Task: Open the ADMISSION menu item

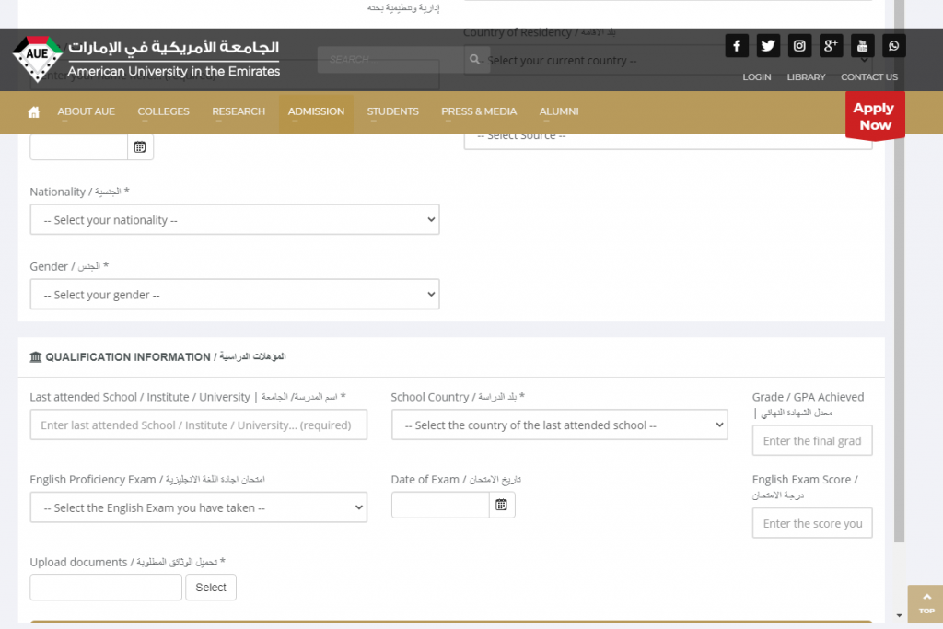Action: click(x=316, y=111)
